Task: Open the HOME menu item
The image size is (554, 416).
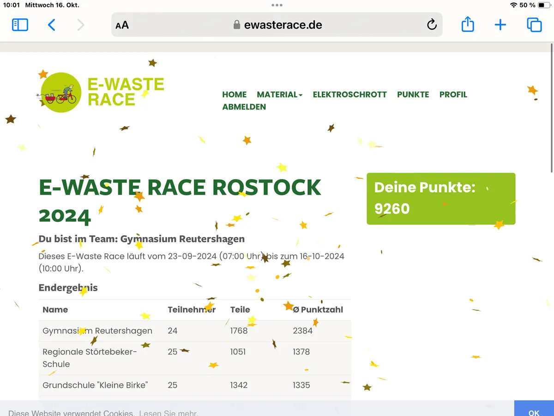Action: click(x=235, y=94)
